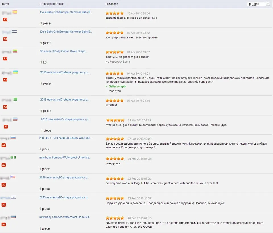This screenshot has height=233, width=273.
Task: Click the A2 badge under first buyer
Action: (5, 20)
